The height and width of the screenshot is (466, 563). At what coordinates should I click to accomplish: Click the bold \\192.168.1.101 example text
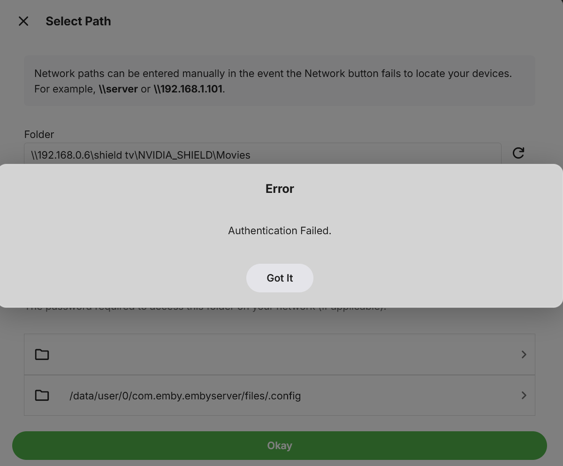click(x=188, y=89)
